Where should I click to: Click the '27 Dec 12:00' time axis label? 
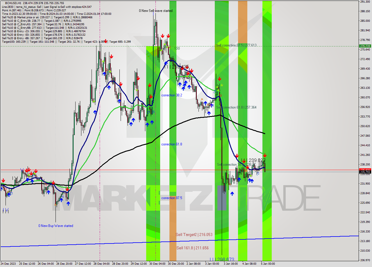click(83, 264)
